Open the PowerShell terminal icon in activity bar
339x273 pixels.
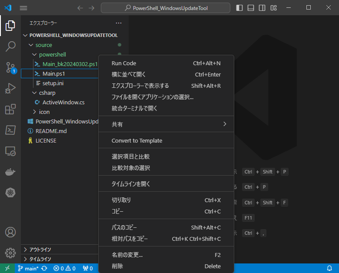click(10, 130)
